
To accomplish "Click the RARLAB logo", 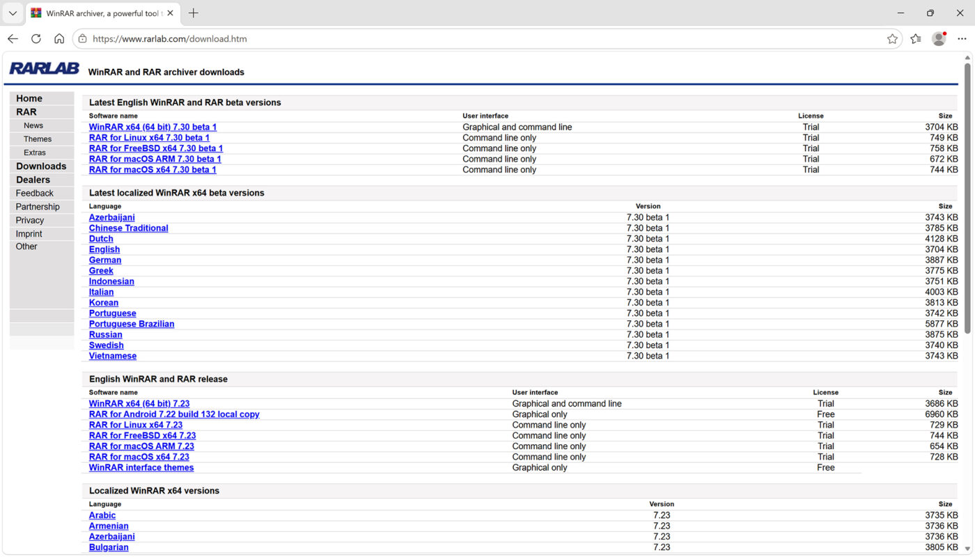I will pyautogui.click(x=44, y=69).
